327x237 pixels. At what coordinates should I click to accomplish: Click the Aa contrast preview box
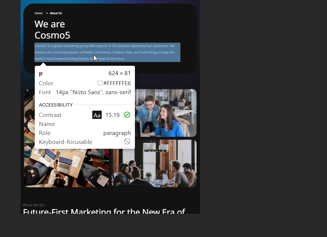coord(97,115)
